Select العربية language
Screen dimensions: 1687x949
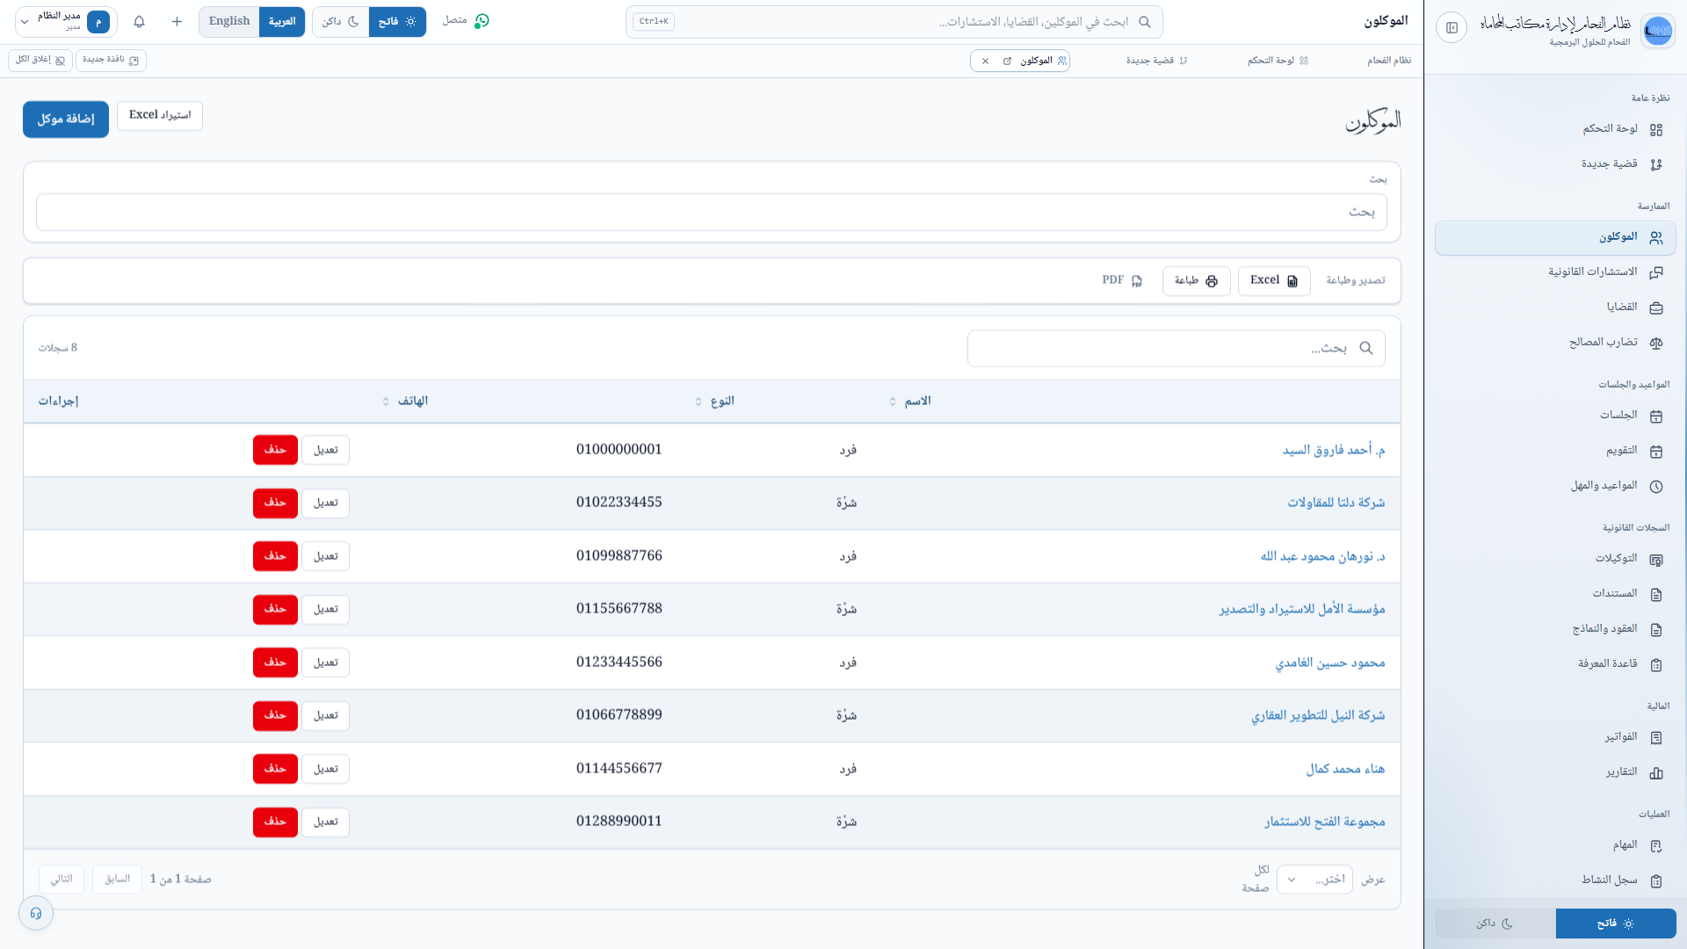282,22
